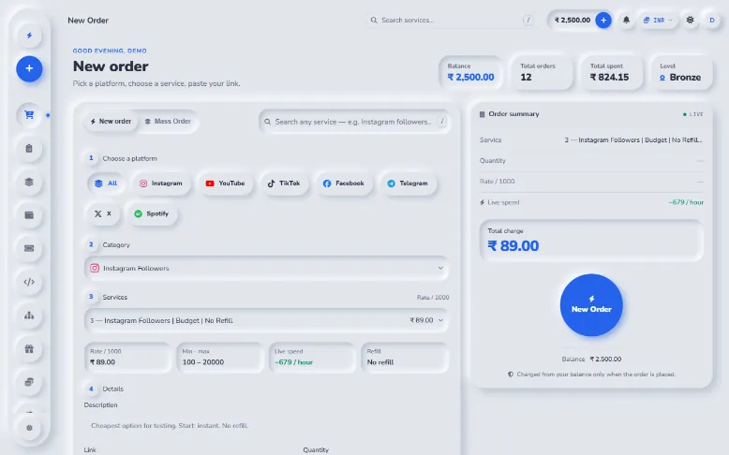The height and width of the screenshot is (455, 729).
Task: Open the API code brackets sidebar icon
Action: [x=29, y=282]
